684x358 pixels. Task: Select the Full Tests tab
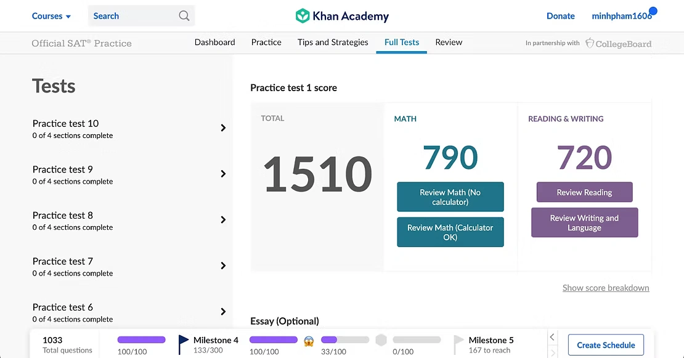401,43
